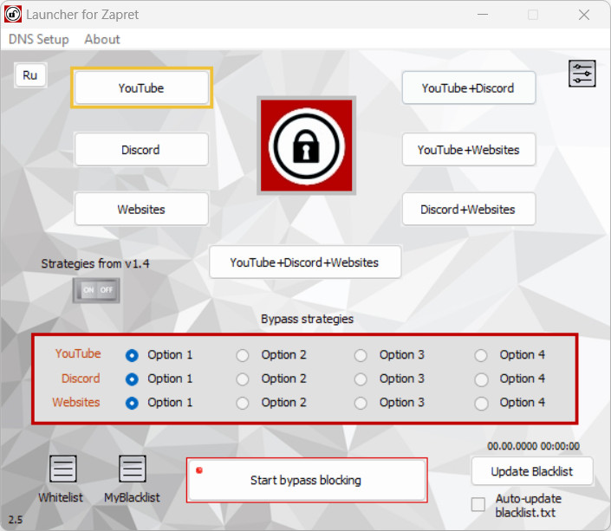Click the Strategies from v1.4 label
Image resolution: width=611 pixels, height=531 pixels.
point(95,263)
